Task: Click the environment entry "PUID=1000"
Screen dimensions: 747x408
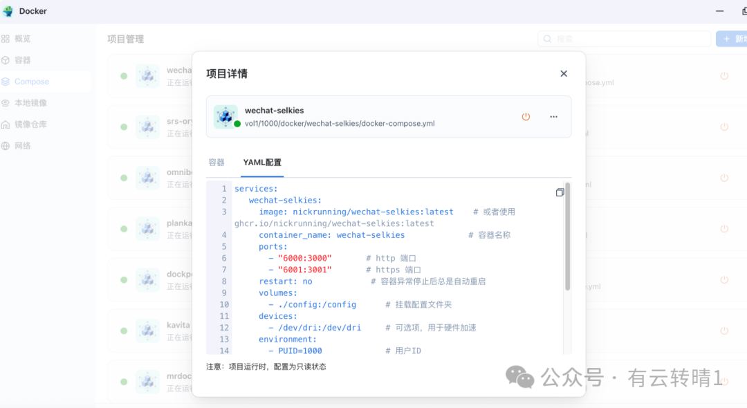Action: coord(299,351)
